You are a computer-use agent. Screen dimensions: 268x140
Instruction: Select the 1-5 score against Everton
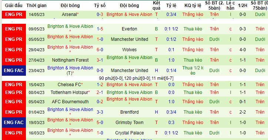[100, 29]
